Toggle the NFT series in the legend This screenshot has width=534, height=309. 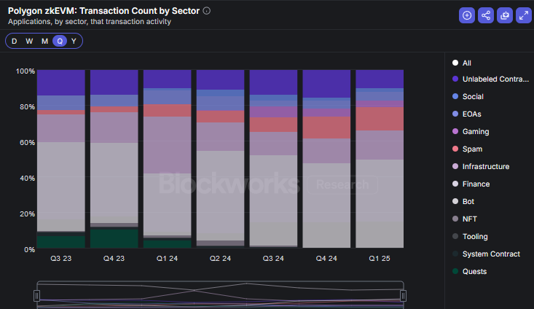[465, 219]
